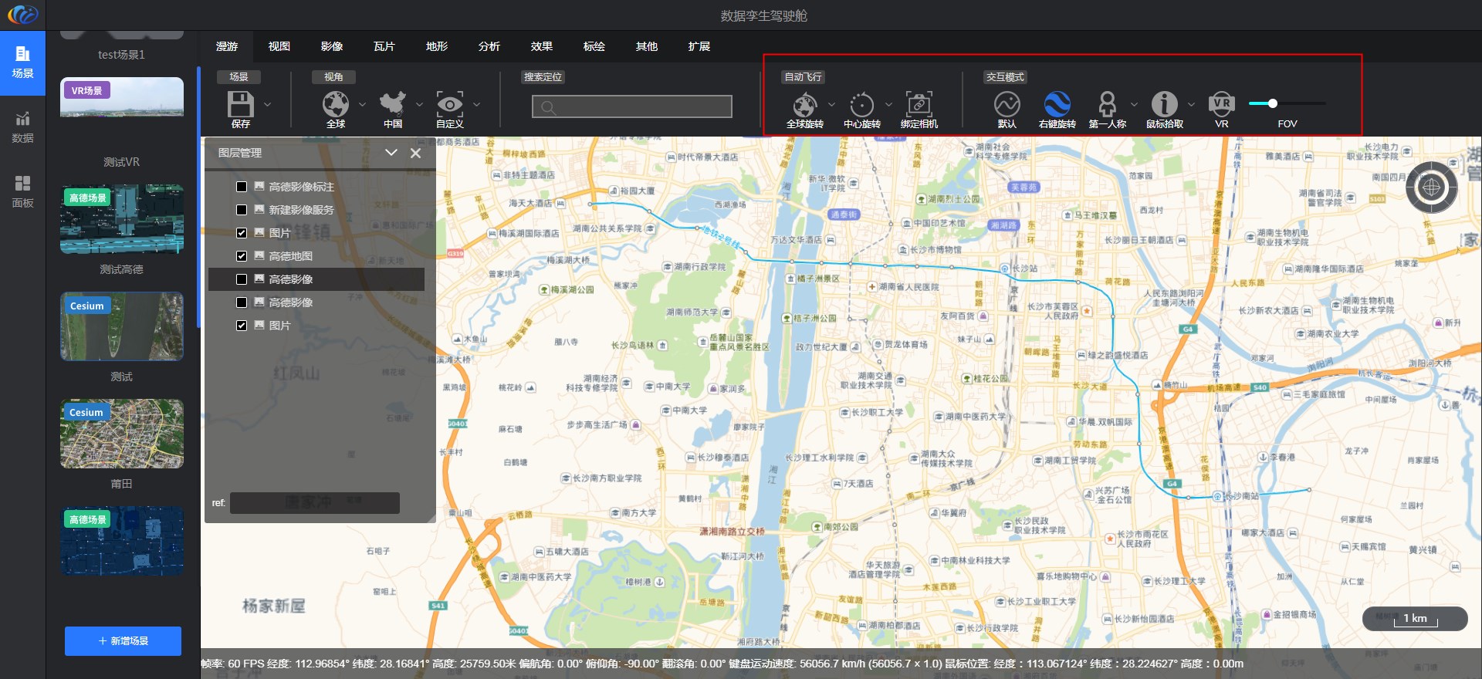Open the first-person mode dropdown arrow

pos(1134,104)
